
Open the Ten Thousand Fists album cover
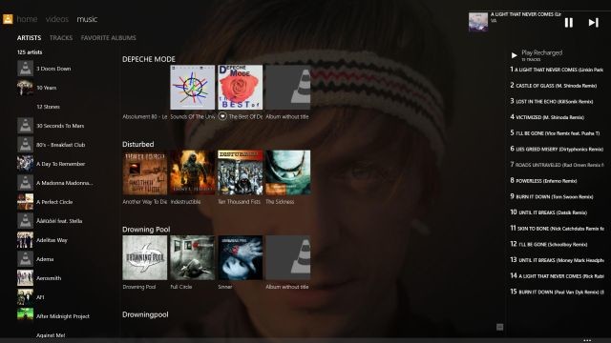(x=240, y=172)
